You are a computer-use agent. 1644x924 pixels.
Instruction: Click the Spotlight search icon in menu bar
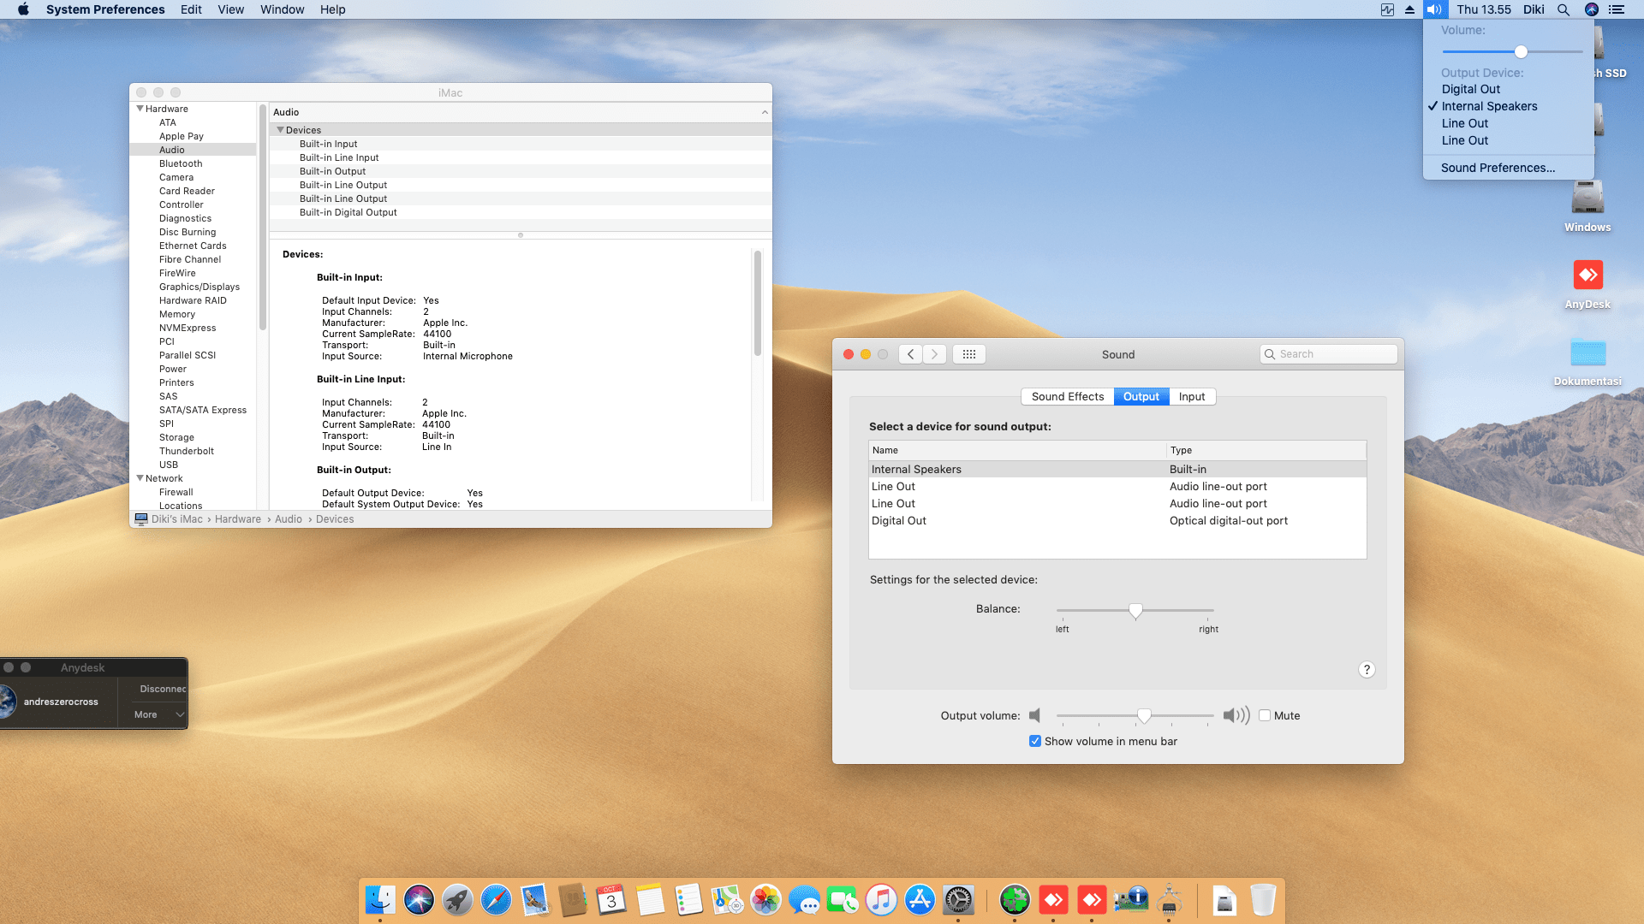[x=1563, y=9]
